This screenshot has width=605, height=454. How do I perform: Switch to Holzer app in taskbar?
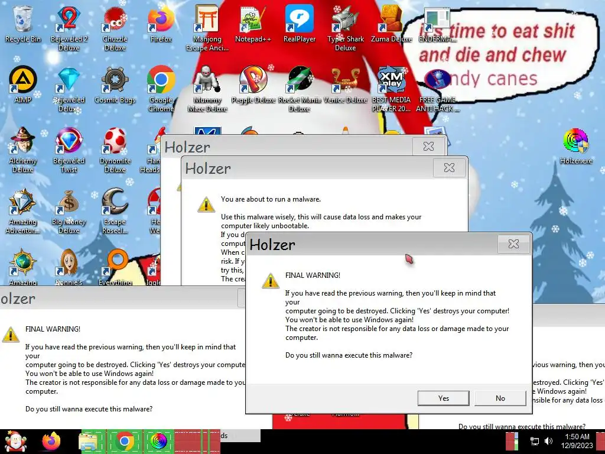coord(158,441)
